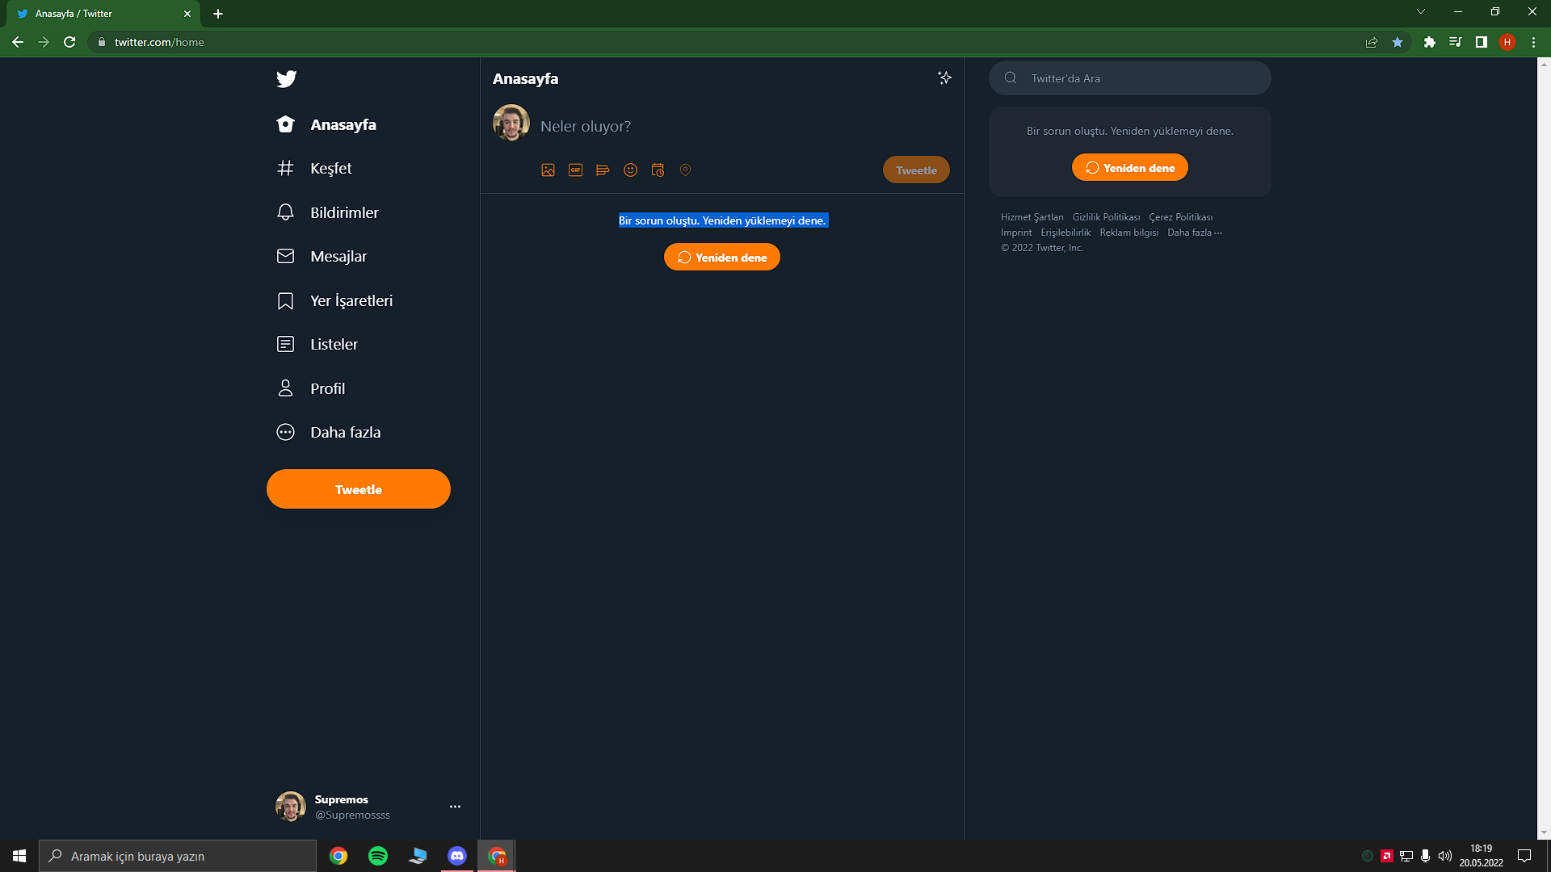Close the Anasayfa / Twitter tab
The image size is (1551, 872).
pos(187,14)
